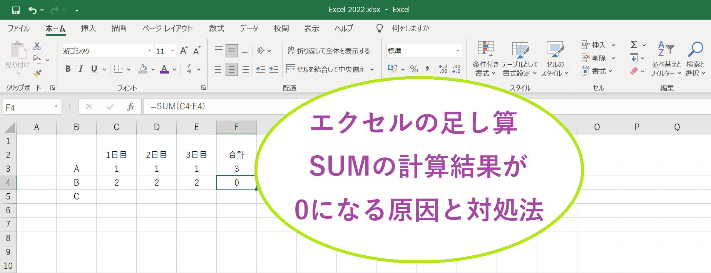This screenshot has height=273, width=711.
Task: Decrease font size with small A
Action: click(197, 51)
